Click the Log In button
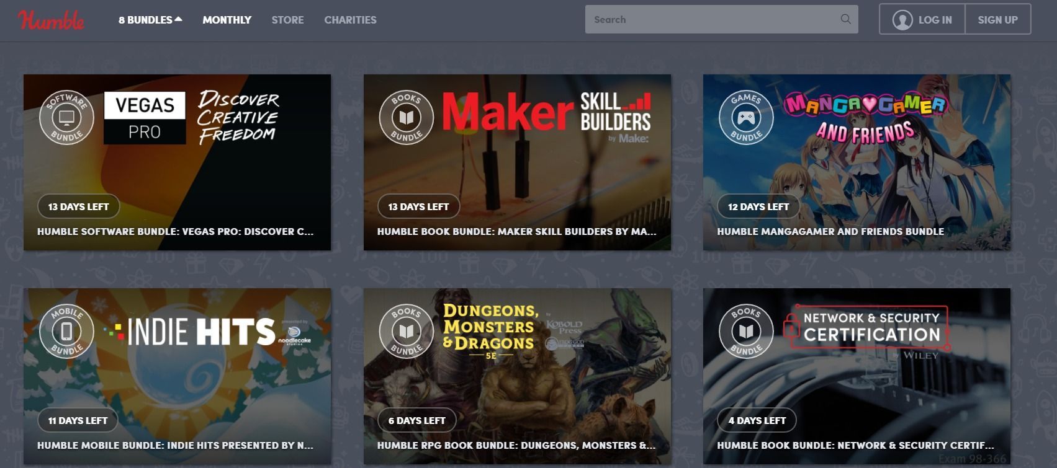The height and width of the screenshot is (468, 1057). click(922, 20)
